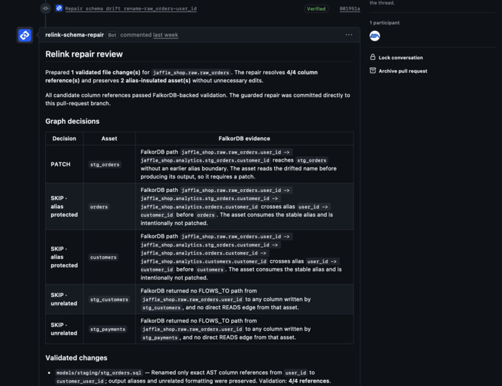The image size is (502, 386).
Task: Click Archive pull request link
Action: tap(403, 71)
